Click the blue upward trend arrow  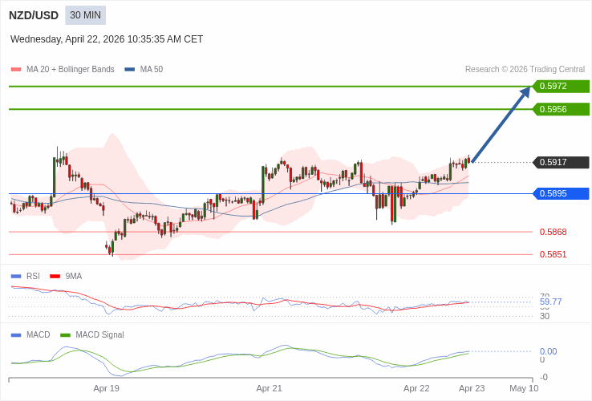tap(501, 125)
